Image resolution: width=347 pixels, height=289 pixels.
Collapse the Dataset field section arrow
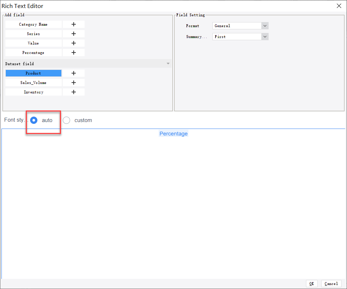point(168,64)
